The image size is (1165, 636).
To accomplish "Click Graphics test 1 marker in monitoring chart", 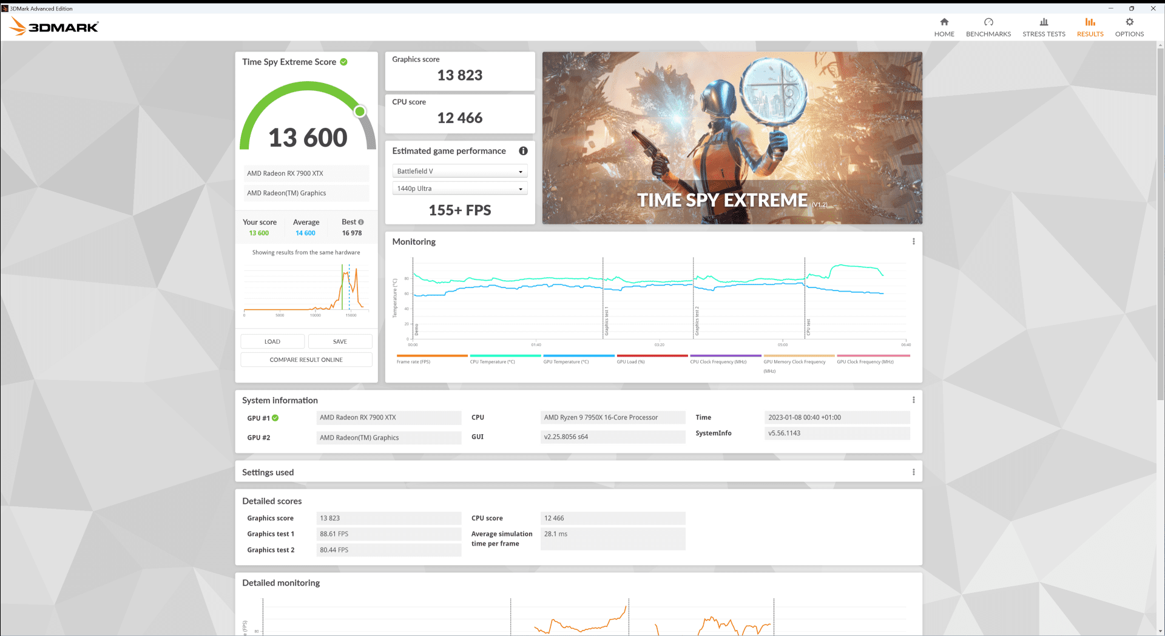I will [606, 321].
